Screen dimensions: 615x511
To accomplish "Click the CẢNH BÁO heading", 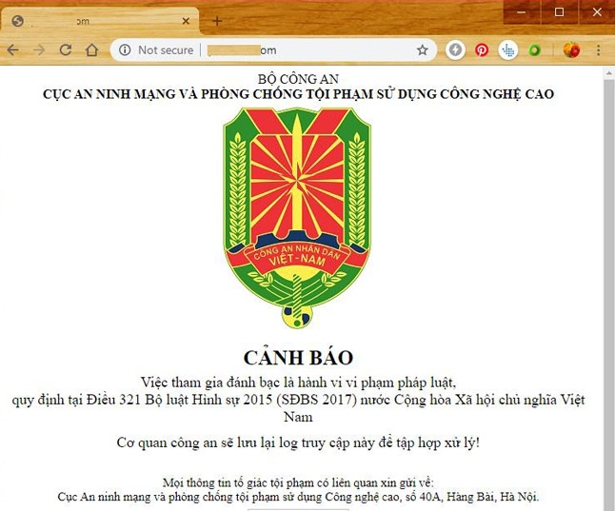I will [298, 358].
